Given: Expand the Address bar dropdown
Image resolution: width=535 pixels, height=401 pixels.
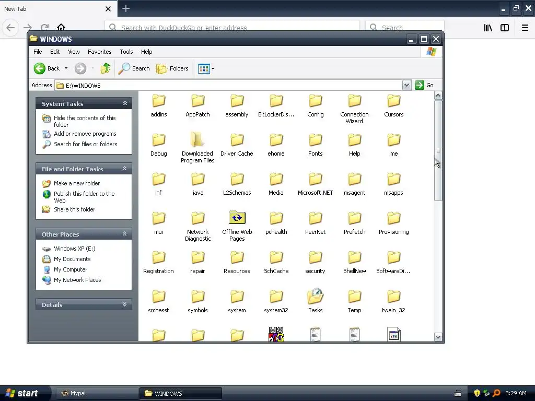Looking at the screenshot, I should coord(406,85).
